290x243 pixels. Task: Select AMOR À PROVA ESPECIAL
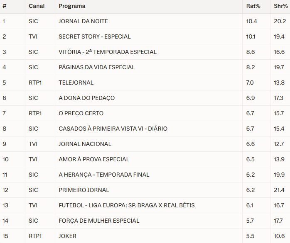pyautogui.click(x=94, y=159)
